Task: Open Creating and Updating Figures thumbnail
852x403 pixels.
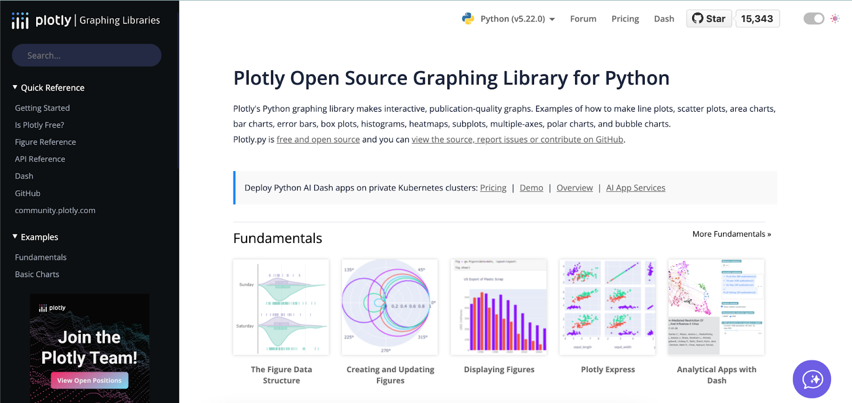Action: [390, 307]
